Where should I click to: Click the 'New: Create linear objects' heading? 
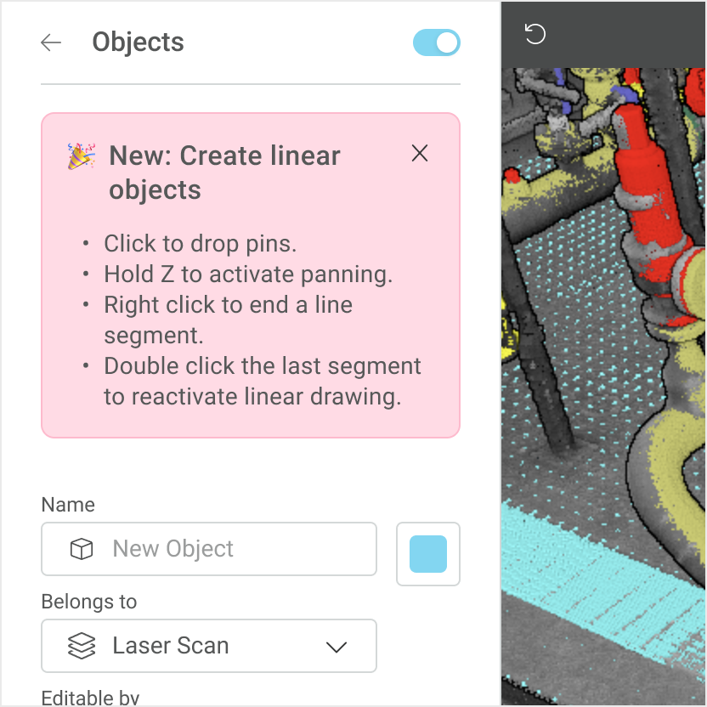(x=224, y=173)
